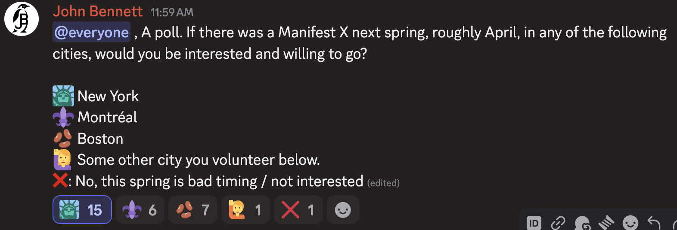Click the beans emoji beside Boston

coord(63,139)
